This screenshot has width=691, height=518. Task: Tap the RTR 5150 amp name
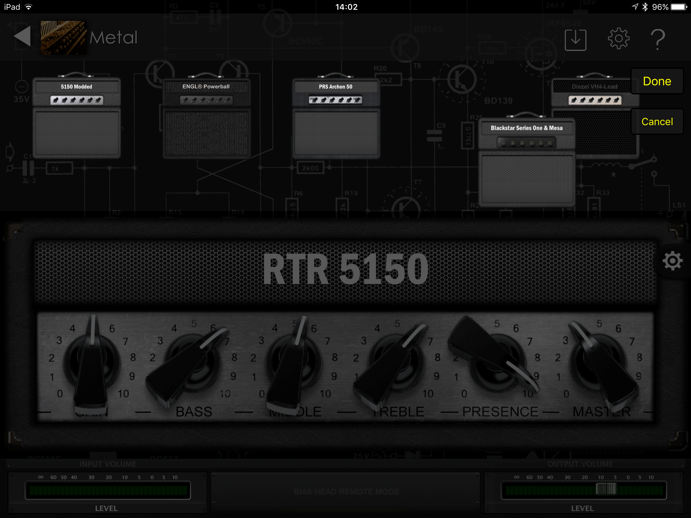[x=345, y=269]
